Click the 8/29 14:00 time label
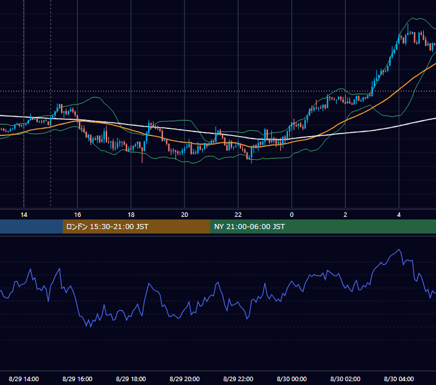Screen dimensions: 436x385 tap(24, 379)
